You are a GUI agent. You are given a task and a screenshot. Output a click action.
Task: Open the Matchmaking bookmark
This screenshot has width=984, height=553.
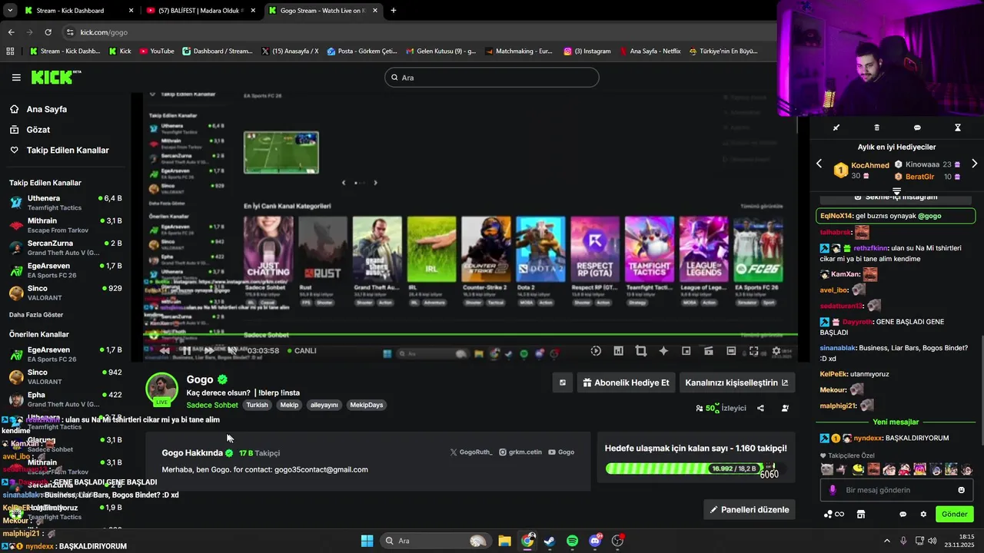click(517, 51)
